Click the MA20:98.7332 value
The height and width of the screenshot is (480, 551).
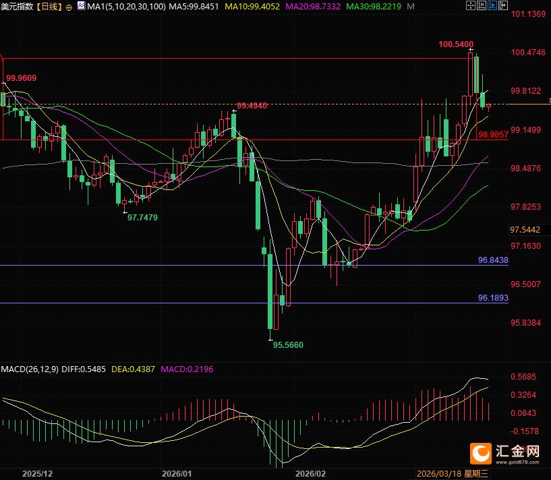click(x=313, y=6)
